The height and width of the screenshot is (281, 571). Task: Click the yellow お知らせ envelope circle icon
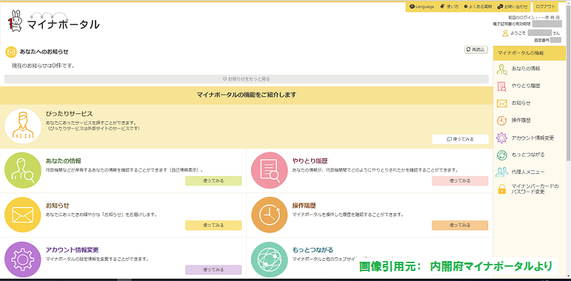(x=23, y=215)
